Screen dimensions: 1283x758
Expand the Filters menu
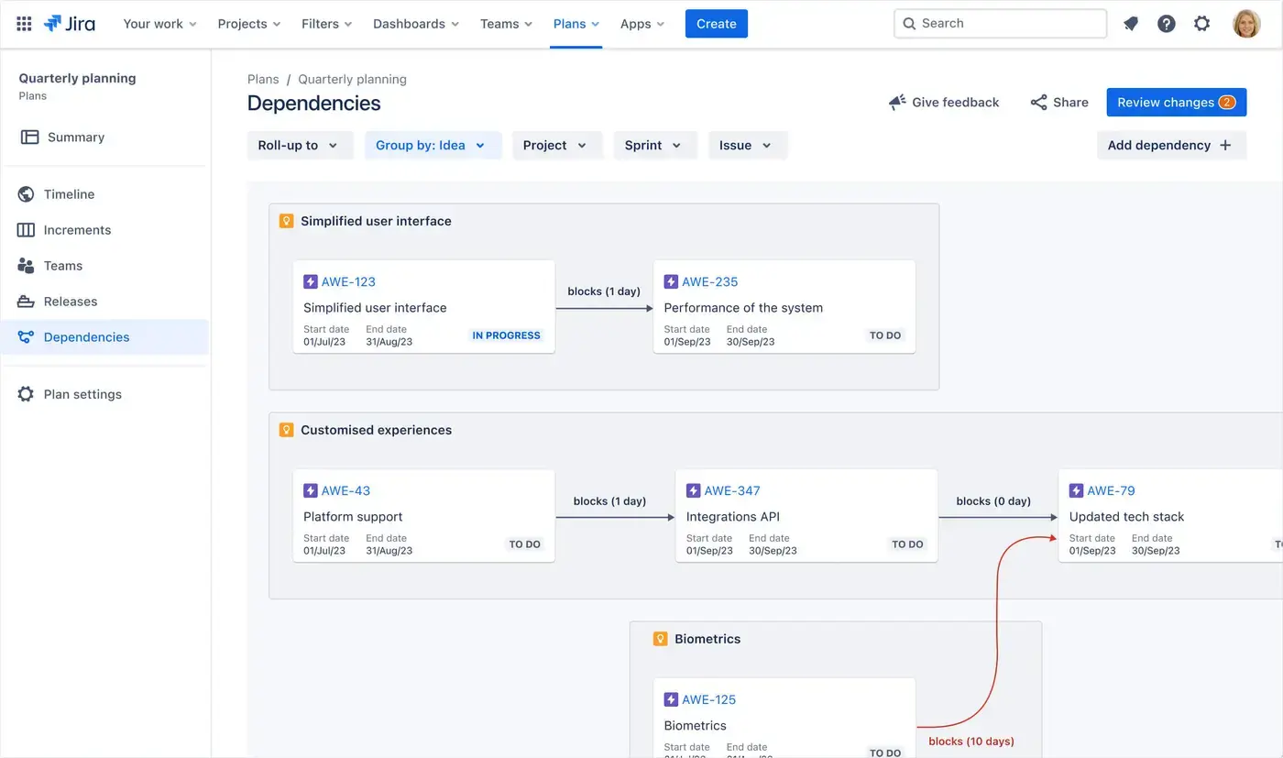tap(327, 24)
